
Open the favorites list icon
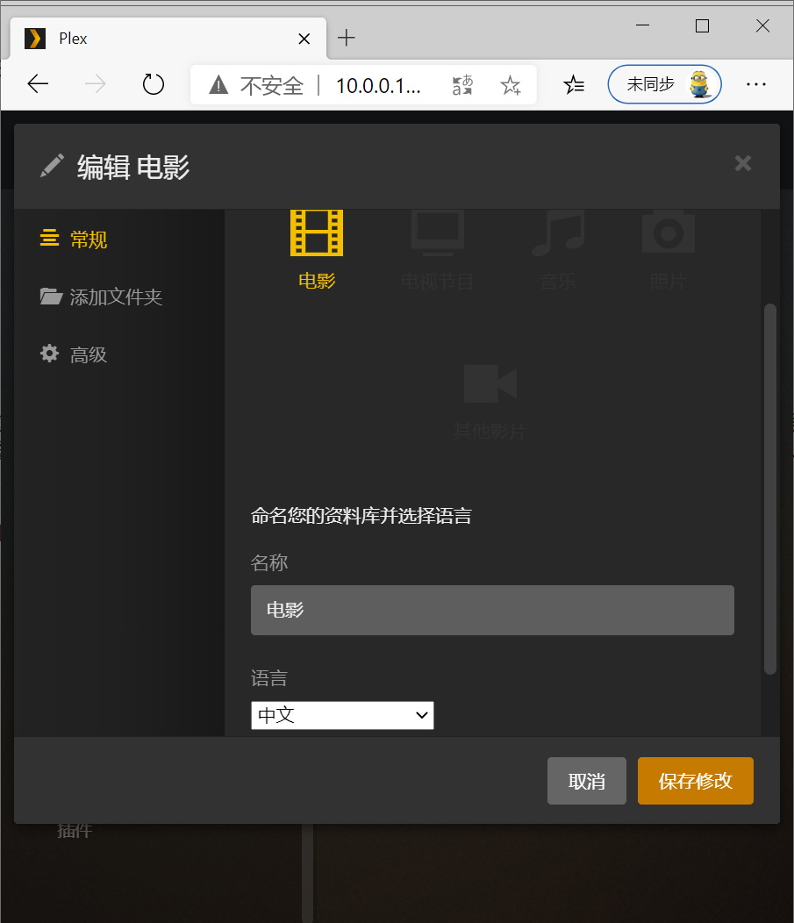click(x=574, y=85)
